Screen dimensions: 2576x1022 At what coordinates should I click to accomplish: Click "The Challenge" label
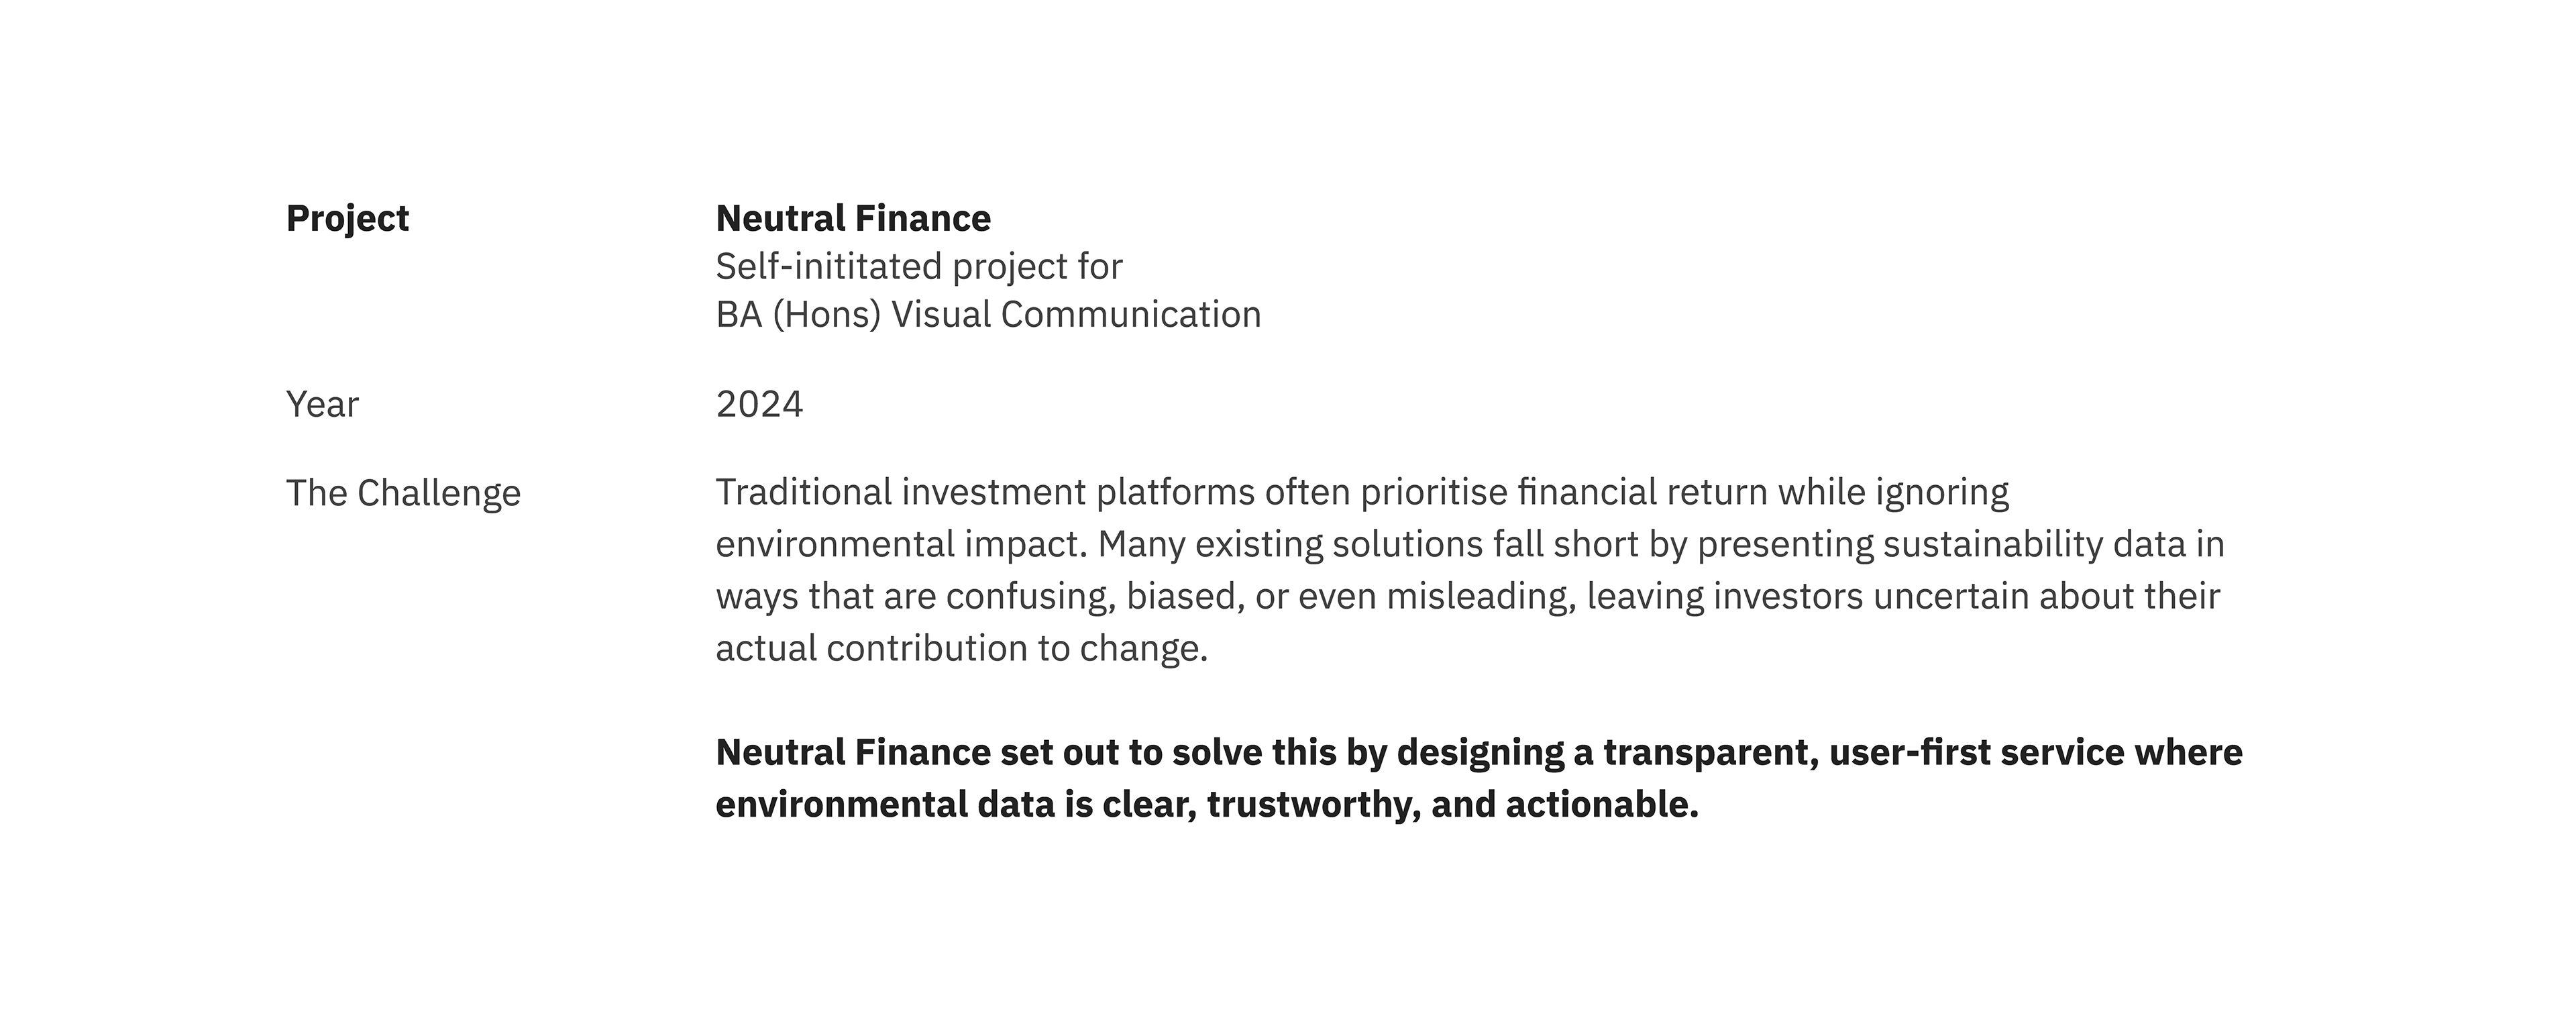[403, 494]
